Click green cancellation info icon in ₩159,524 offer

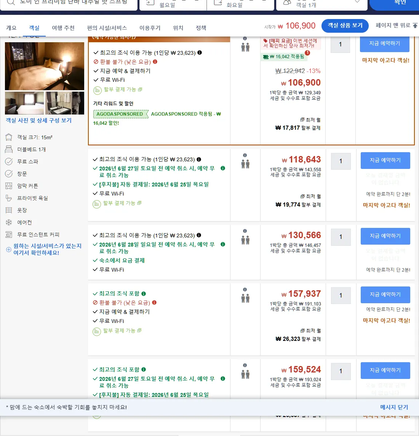tap(223, 379)
